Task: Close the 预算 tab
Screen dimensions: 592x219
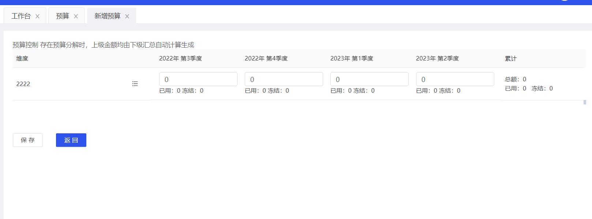Action: point(76,16)
